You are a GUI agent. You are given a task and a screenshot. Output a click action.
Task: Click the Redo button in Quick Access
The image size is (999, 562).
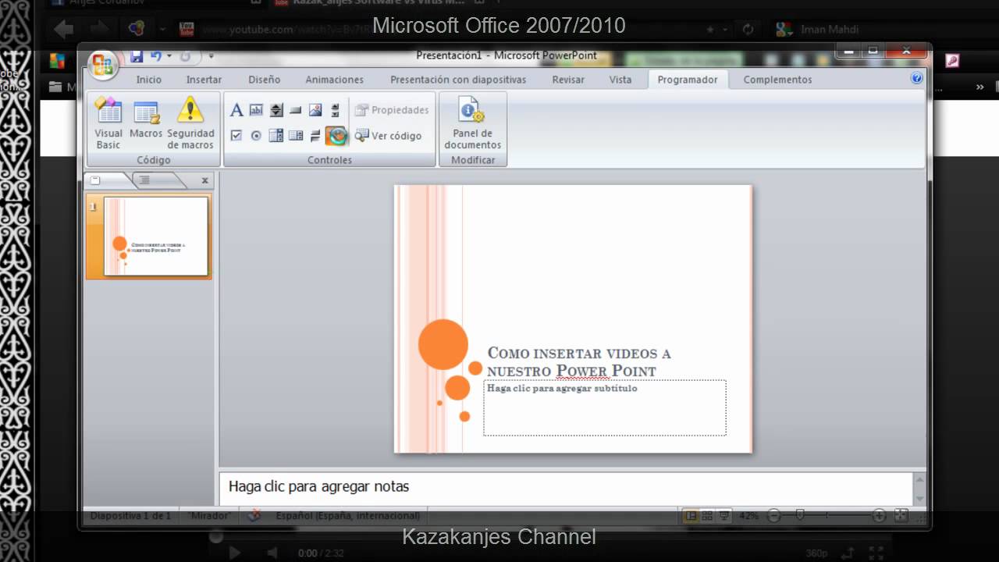click(185, 56)
